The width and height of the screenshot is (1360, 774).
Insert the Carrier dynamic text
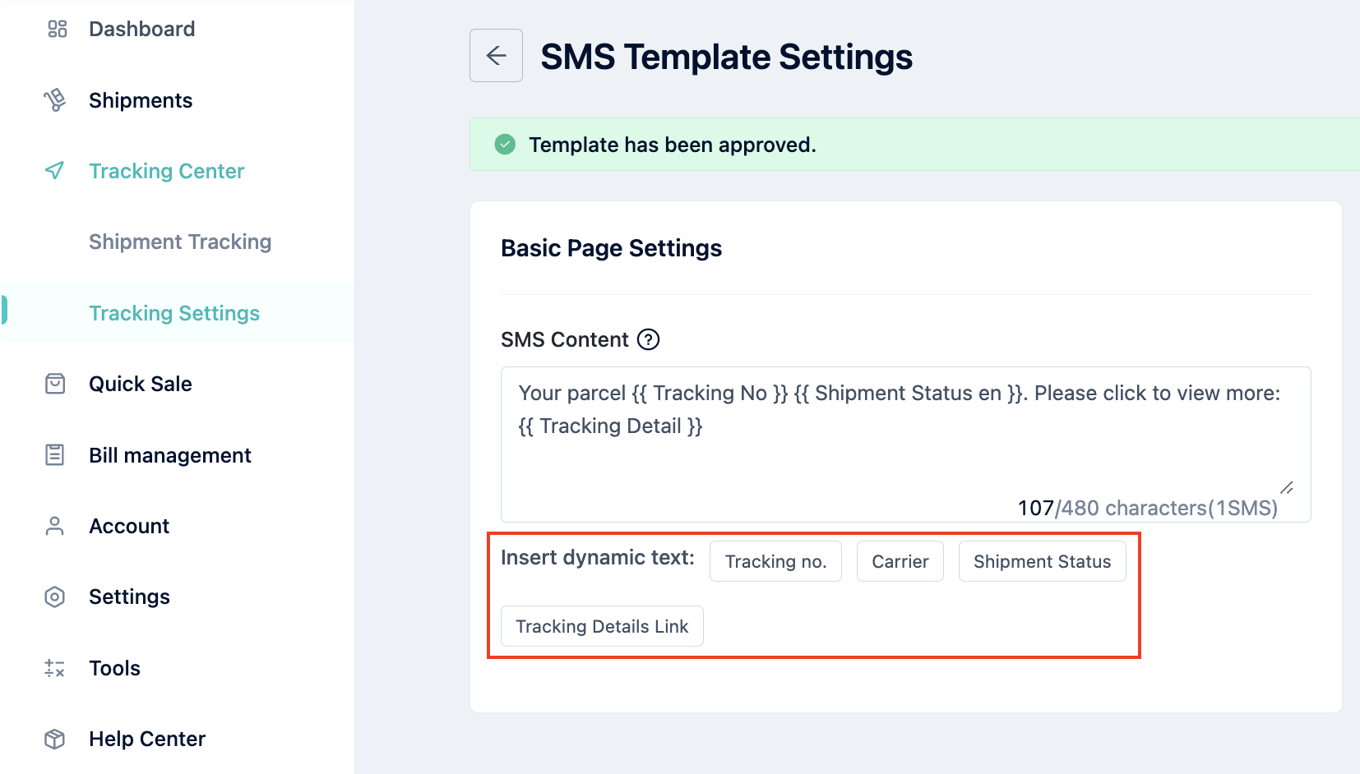click(x=900, y=561)
